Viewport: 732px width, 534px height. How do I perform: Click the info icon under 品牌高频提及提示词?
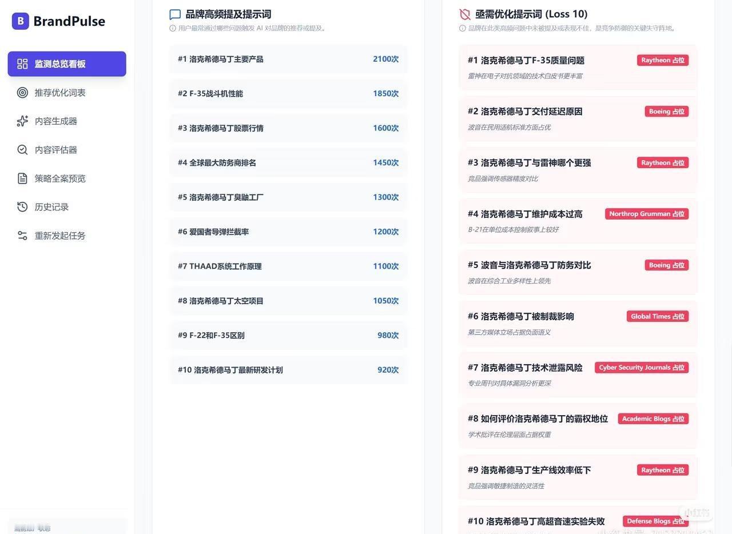point(173,28)
